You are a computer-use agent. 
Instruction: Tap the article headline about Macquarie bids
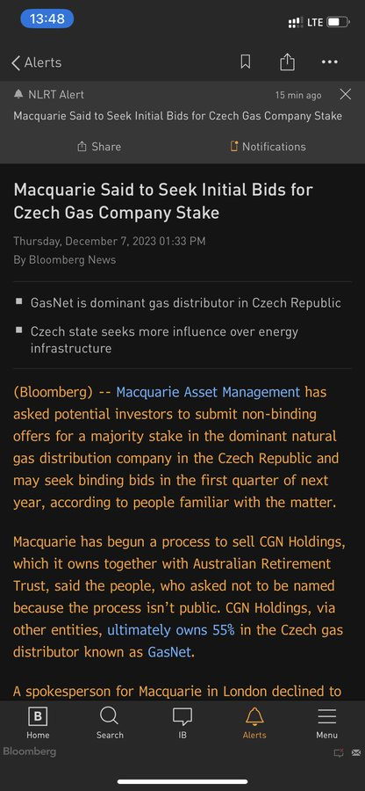tap(163, 200)
